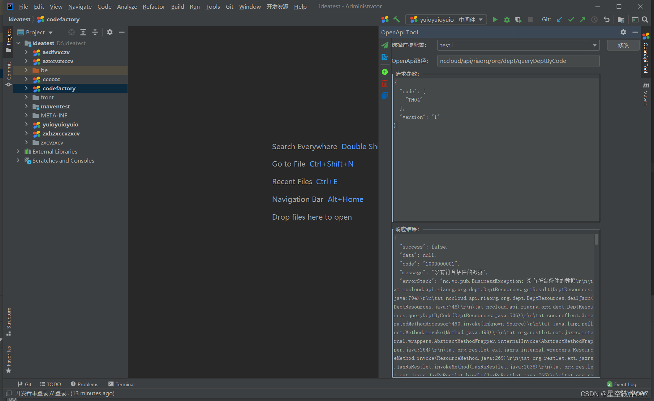
Task: Click the green add plus icon
Action: pyautogui.click(x=385, y=72)
